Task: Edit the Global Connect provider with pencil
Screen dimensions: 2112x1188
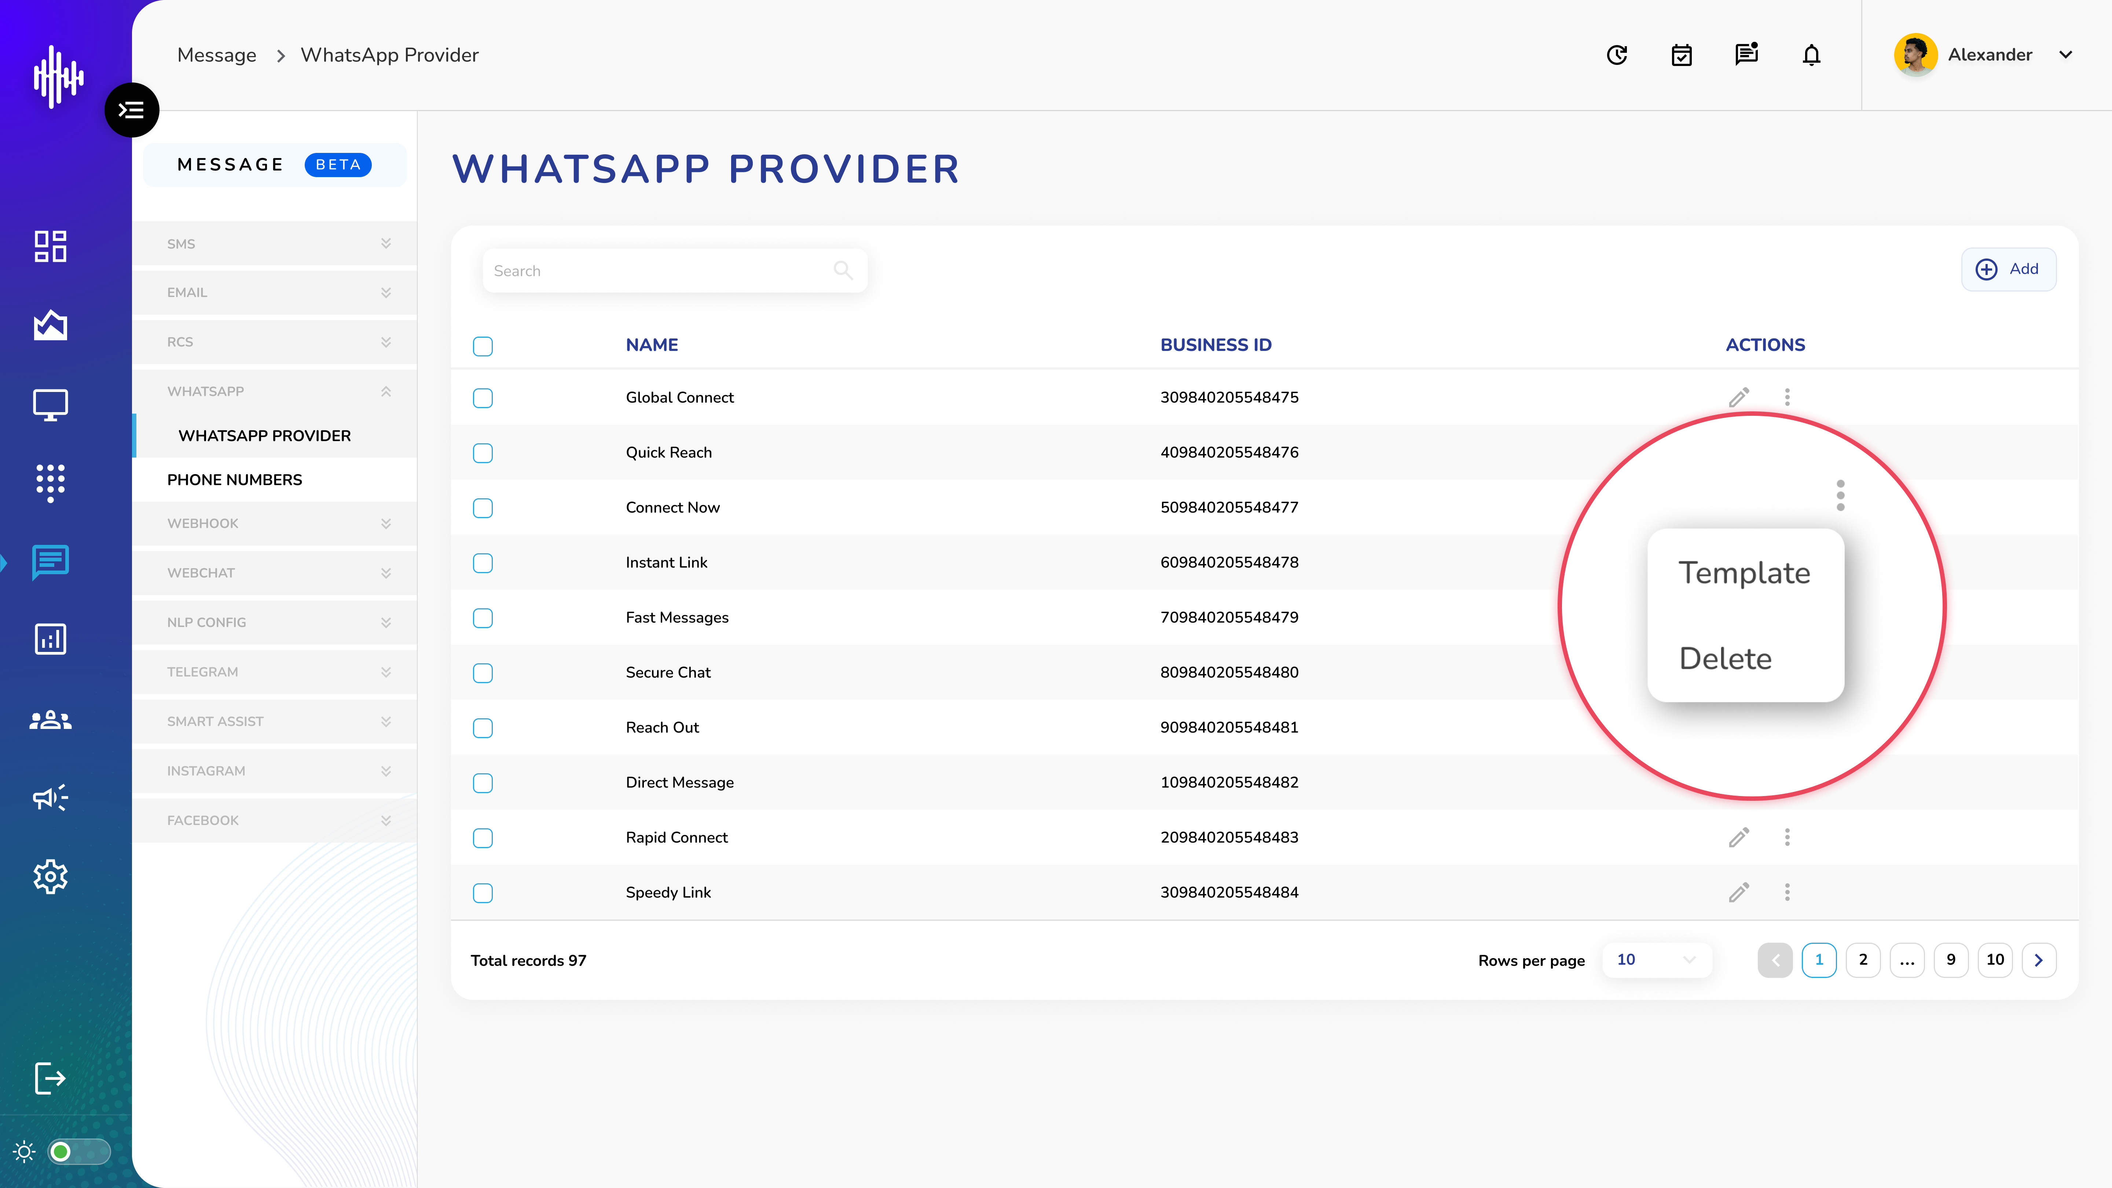Action: coord(1739,397)
